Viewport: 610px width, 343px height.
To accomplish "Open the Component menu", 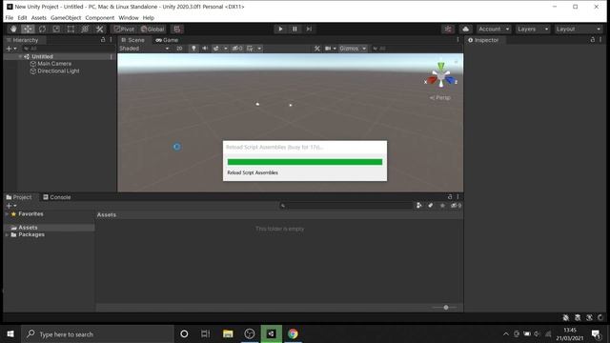I will pos(100,18).
